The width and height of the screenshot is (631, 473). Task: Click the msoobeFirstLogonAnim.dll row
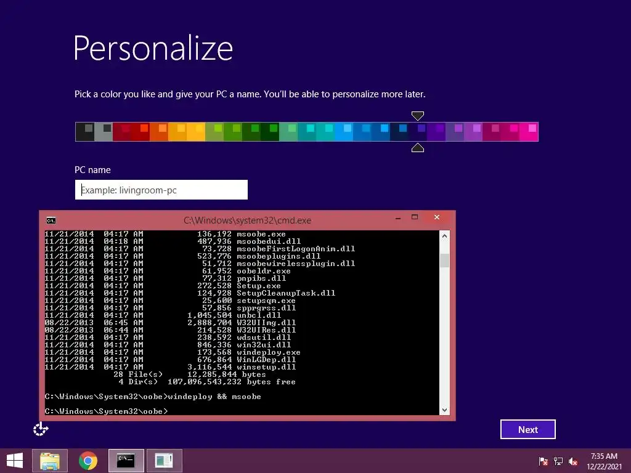(200, 249)
